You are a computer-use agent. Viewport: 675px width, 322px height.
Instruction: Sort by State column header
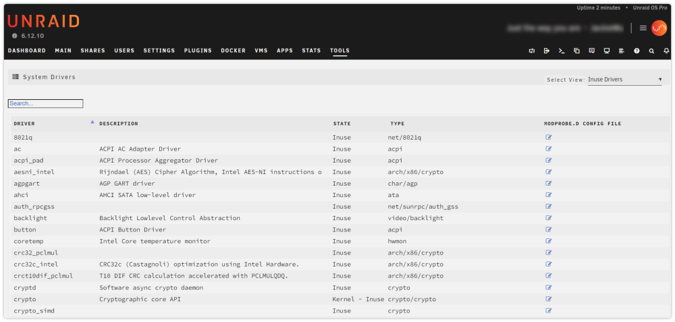coord(342,124)
